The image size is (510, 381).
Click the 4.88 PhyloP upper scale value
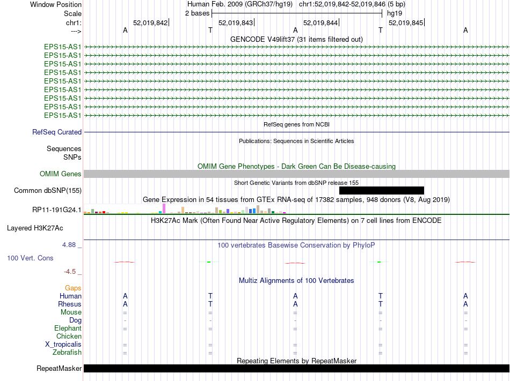(x=69, y=245)
